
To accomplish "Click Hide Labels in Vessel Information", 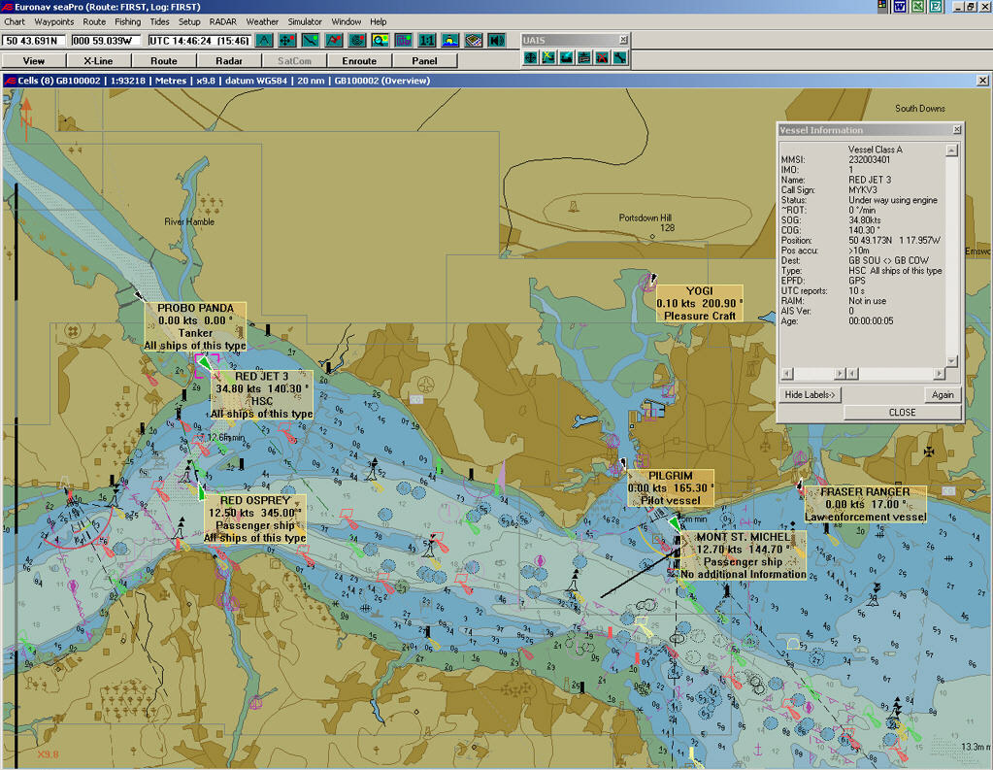I will 810,395.
